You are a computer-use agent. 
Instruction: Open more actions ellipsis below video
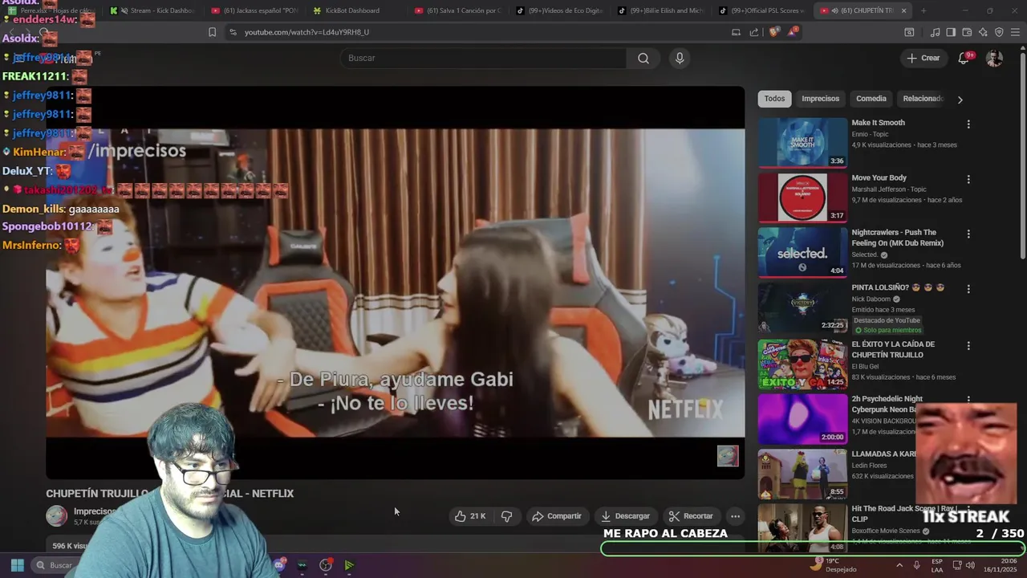735,516
